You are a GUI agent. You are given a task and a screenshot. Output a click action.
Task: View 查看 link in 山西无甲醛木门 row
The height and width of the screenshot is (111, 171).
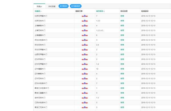pyautogui.click(x=122, y=55)
